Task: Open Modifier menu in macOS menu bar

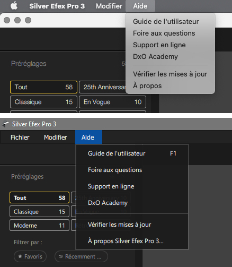Action: [x=109, y=6]
